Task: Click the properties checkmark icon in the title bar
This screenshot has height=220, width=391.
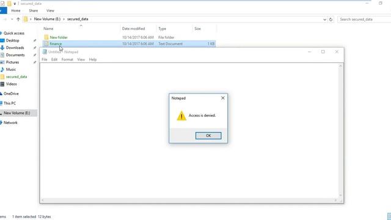Action: pos(2,4)
